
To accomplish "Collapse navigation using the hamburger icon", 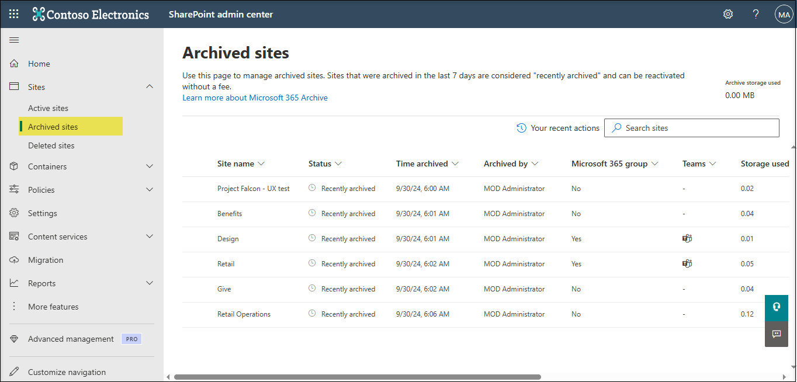I will click(14, 40).
